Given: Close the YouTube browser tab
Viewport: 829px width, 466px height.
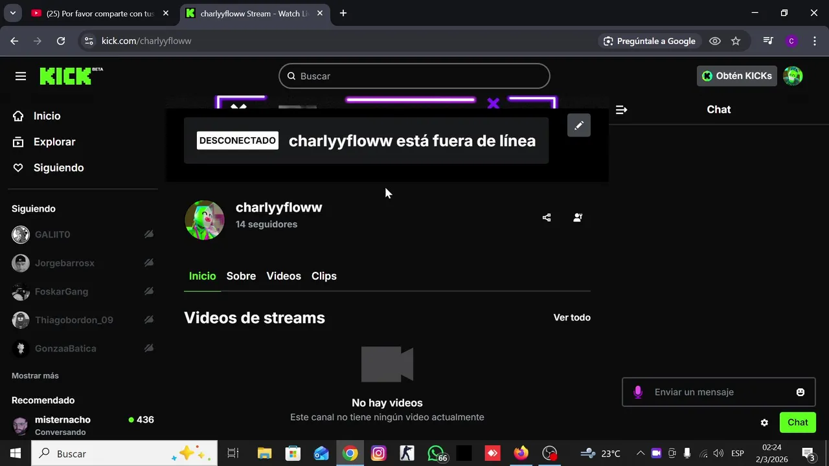Looking at the screenshot, I should coord(166,13).
